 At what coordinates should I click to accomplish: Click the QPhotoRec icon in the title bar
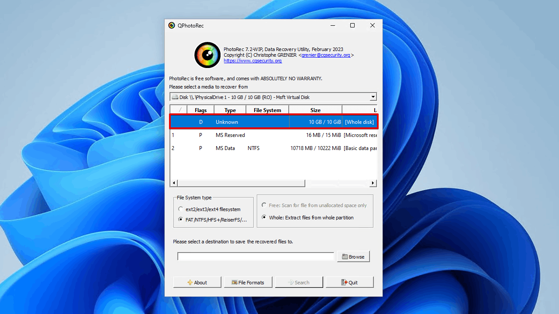tap(172, 25)
